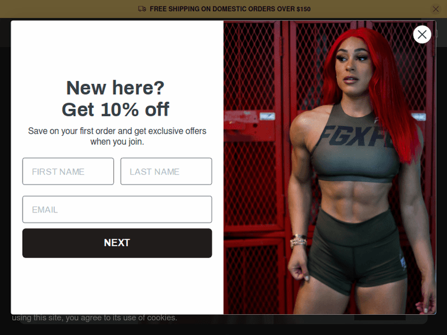This screenshot has width=447, height=335.
Task: Click the blank white area under NEXT
Action: 117,284
